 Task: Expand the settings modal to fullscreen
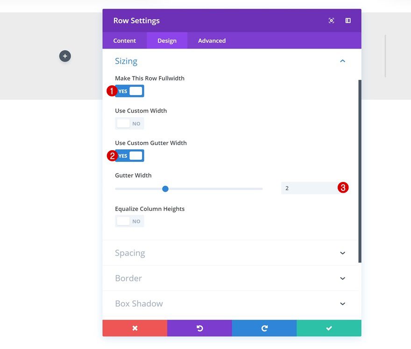(x=331, y=21)
